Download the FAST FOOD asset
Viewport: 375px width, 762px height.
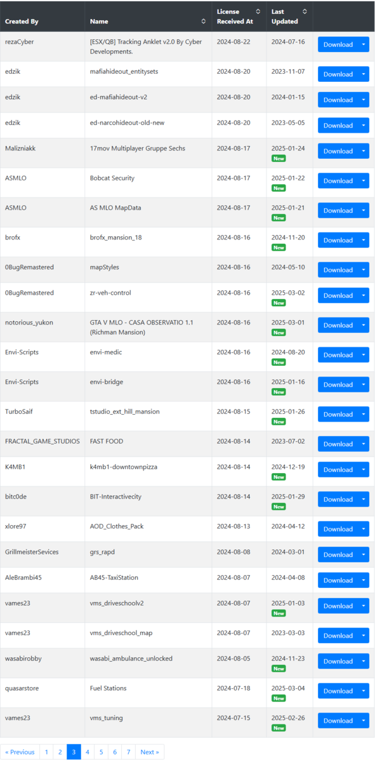point(338,444)
